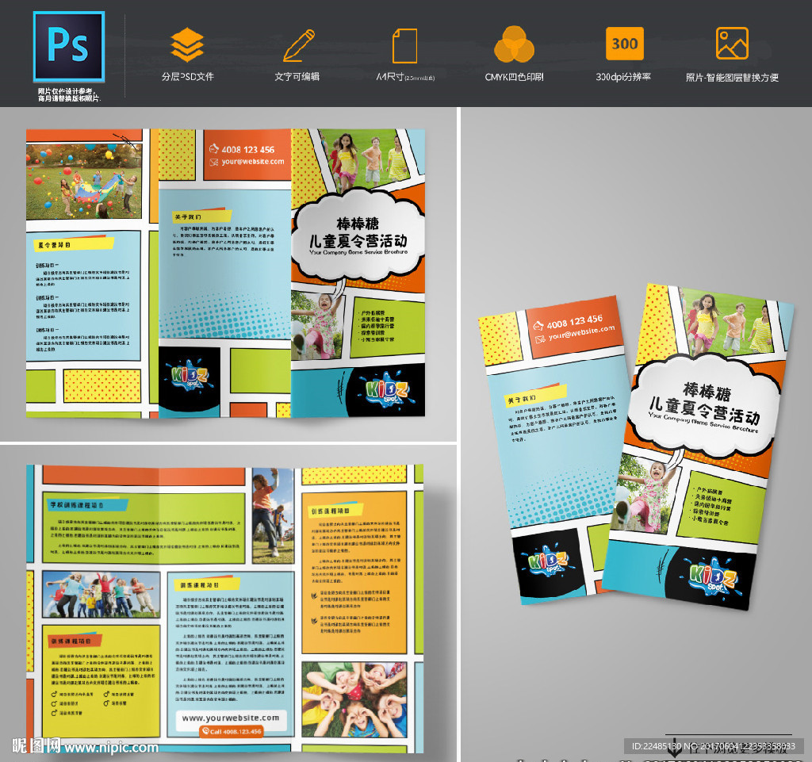Image resolution: width=812 pixels, height=762 pixels.
Task: Click Kidz Spot logo on black panel, top-left brochure
Action: coord(189,377)
